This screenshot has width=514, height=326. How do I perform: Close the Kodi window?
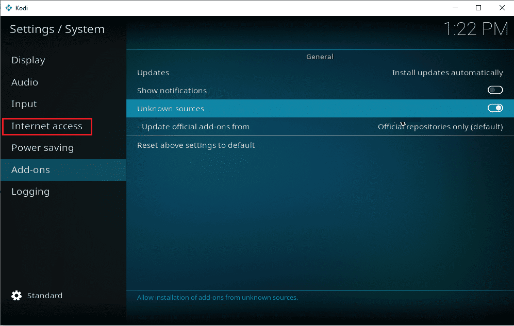coord(502,8)
